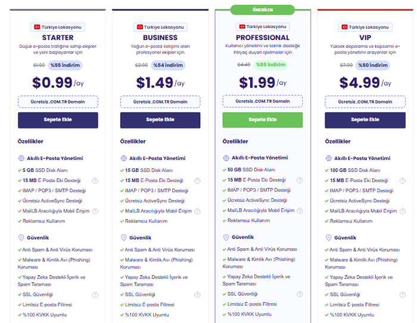Click Starter Akıllı E-Posta Yönetimi icon

[x=21, y=158]
